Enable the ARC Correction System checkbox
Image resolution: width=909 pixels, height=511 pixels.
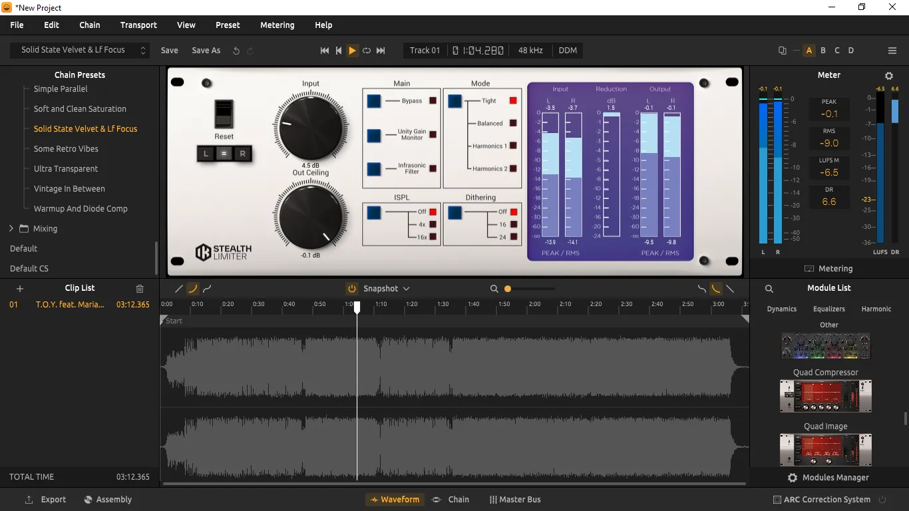777,500
